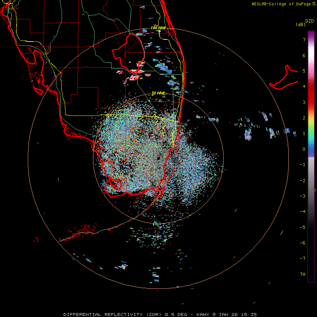Click the -6 value on color scale
317x317 pixels.
pyautogui.click(x=303, y=243)
